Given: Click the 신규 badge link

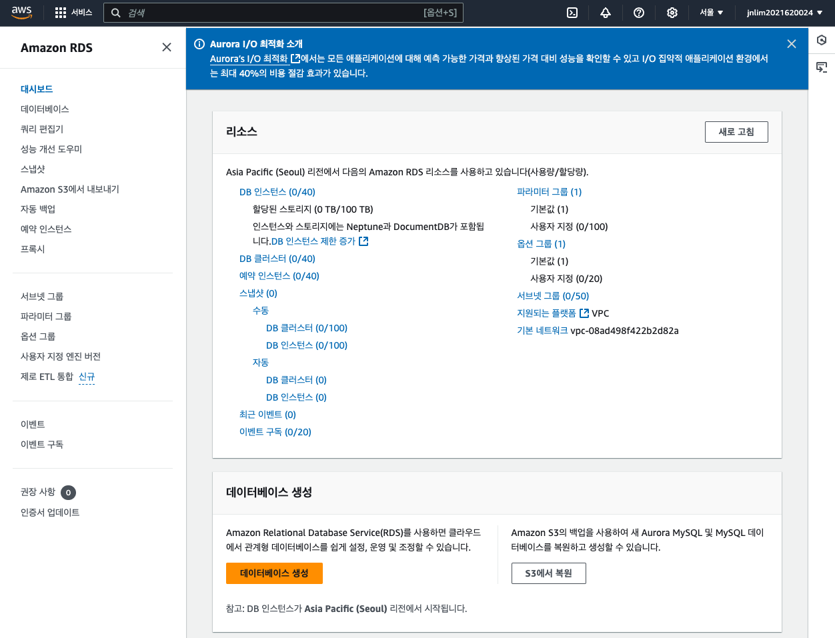Looking at the screenshot, I should pos(87,377).
